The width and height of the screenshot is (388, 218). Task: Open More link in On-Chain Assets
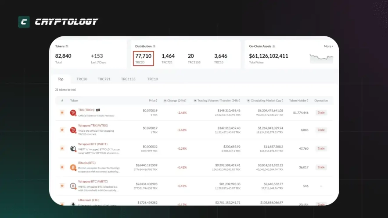pyautogui.click(x=328, y=46)
